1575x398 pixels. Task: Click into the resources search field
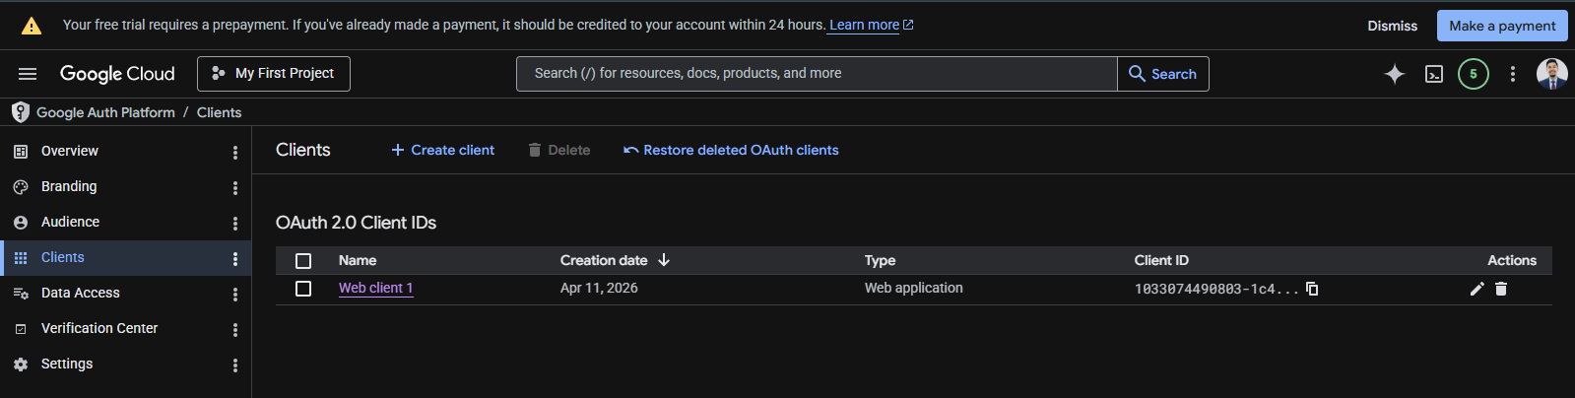coord(816,74)
